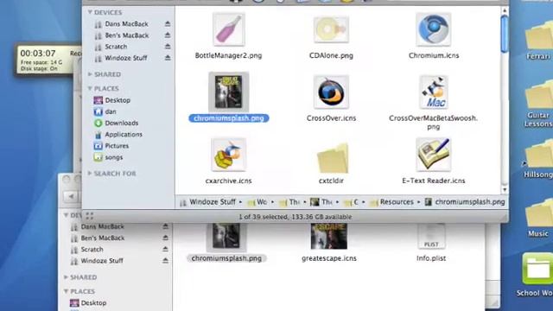This screenshot has width=553, height=311.
Task: Eject Scratch in rear window sidebar
Action: [x=165, y=250]
